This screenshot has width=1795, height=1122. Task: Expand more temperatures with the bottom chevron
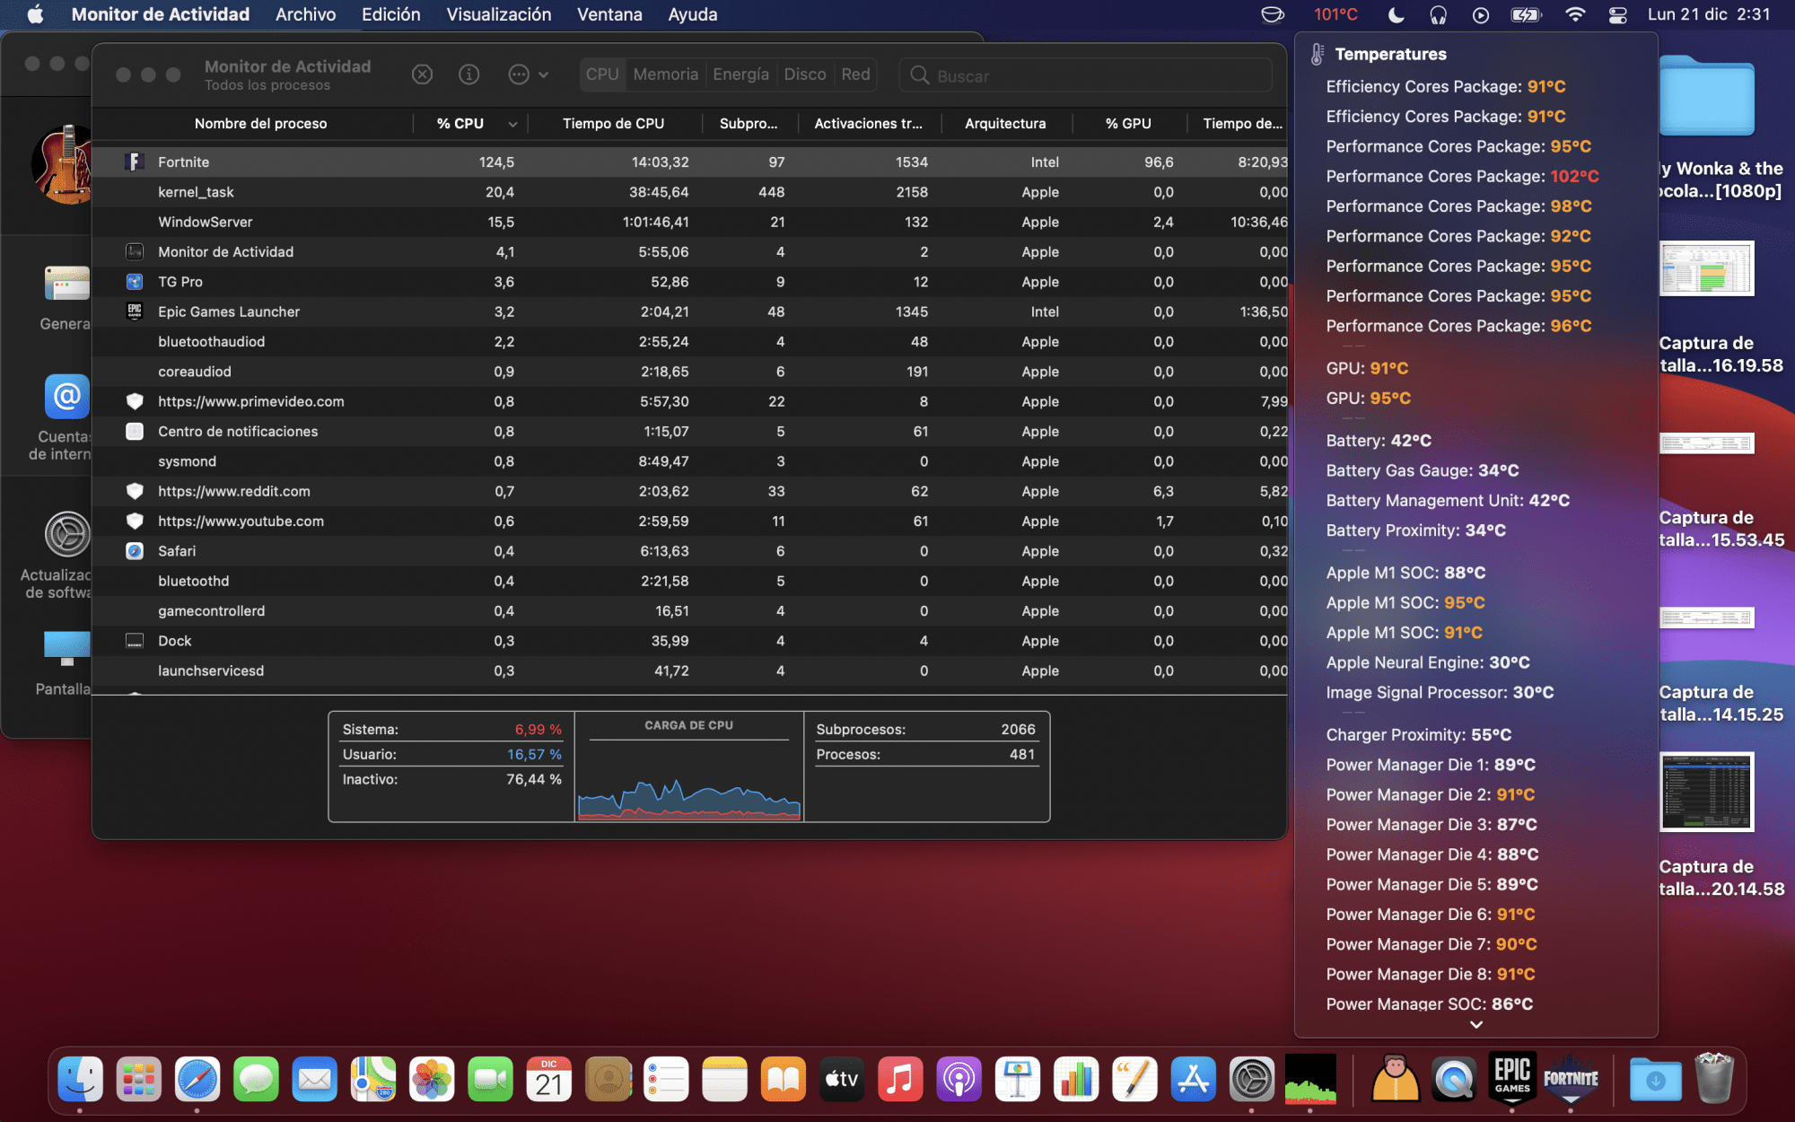pos(1475,1024)
